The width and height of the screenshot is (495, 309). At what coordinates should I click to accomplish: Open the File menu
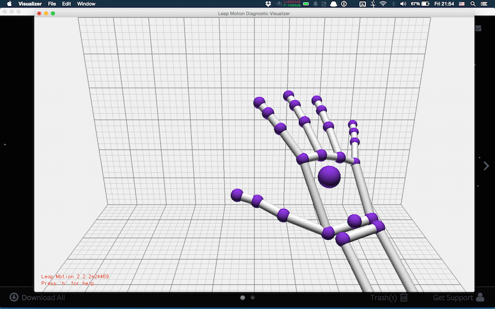coord(52,4)
